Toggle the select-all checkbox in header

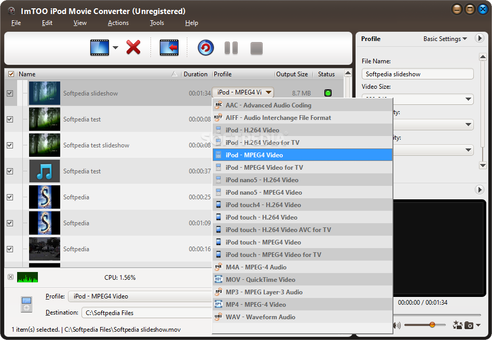(x=11, y=74)
